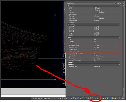Click the Shade plot value As Displayed
This screenshot has height=102, width=126.
(98, 58)
